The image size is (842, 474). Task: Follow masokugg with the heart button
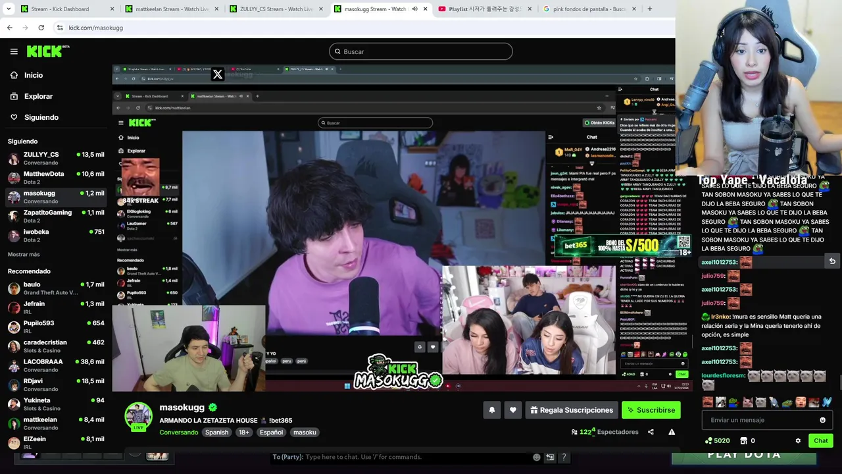(x=513, y=410)
